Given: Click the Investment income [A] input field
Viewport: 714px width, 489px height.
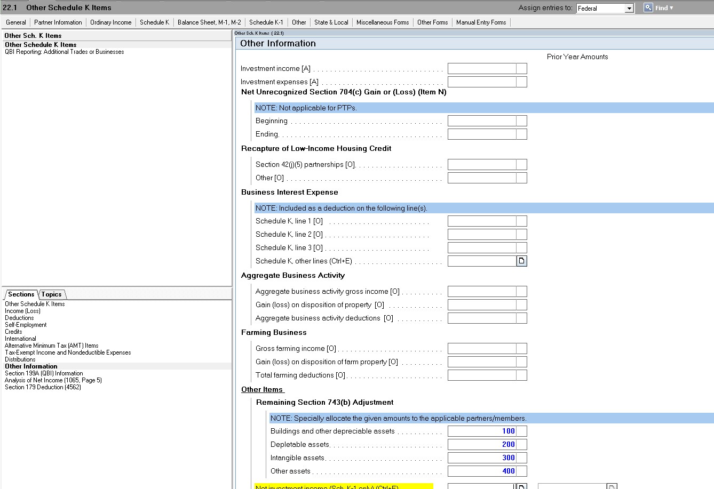Looking at the screenshot, I should [x=482, y=68].
